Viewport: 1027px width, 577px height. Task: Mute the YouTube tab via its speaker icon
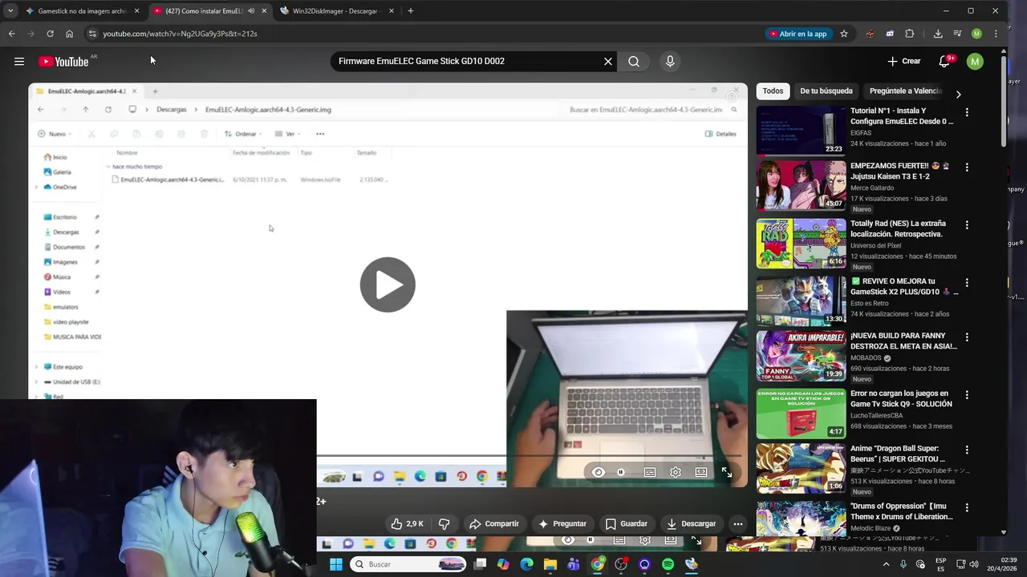tap(251, 11)
